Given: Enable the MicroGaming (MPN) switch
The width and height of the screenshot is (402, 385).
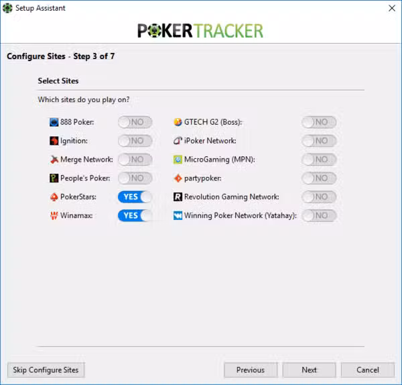Looking at the screenshot, I should tap(319, 160).
